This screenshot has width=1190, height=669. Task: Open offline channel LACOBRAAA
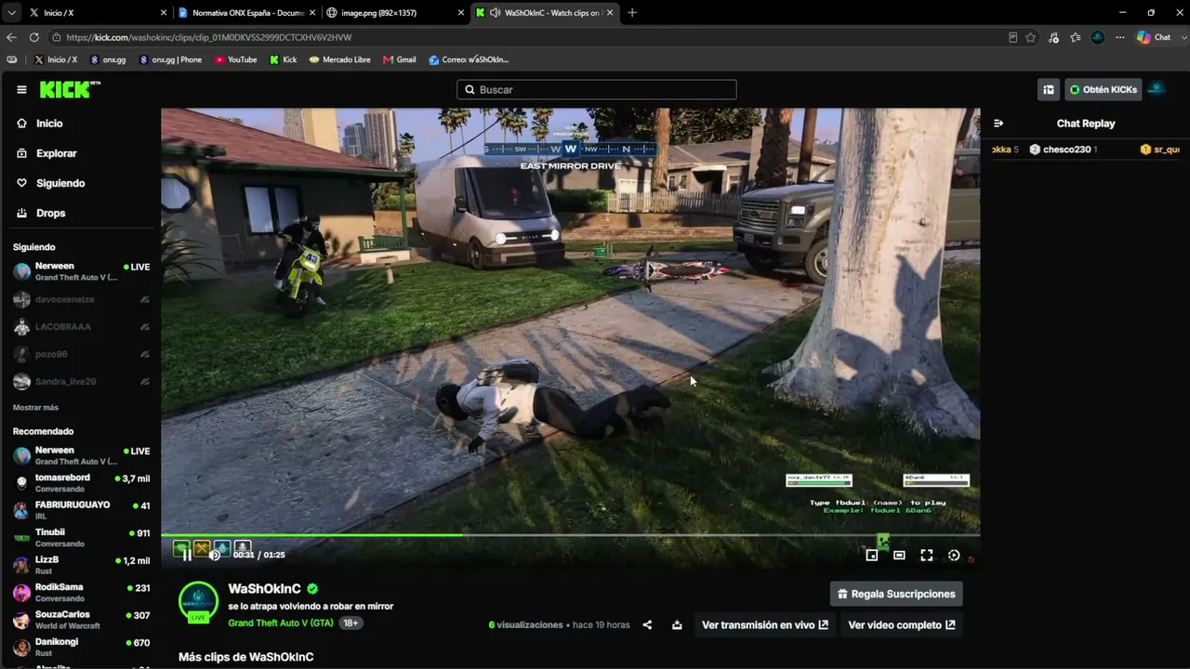(x=82, y=326)
